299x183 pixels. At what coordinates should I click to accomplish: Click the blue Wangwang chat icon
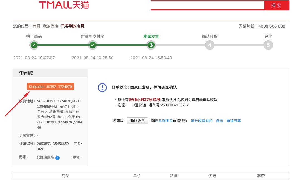click(57, 158)
